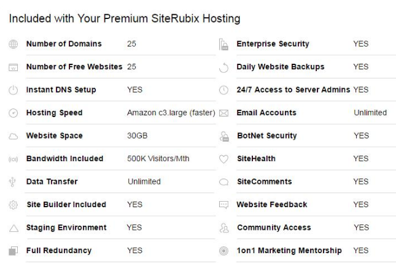The width and height of the screenshot is (396, 263).
Task: Click the broadcast signal icon for Bandwidth Included
Action: pos(13,159)
